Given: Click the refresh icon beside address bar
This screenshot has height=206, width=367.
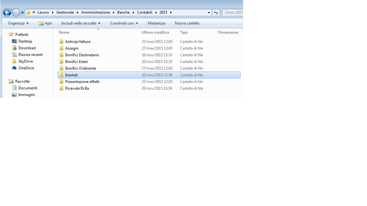Looking at the screenshot, I should [x=216, y=12].
